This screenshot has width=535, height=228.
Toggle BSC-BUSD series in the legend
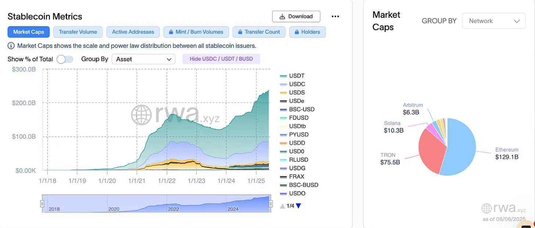(x=299, y=185)
